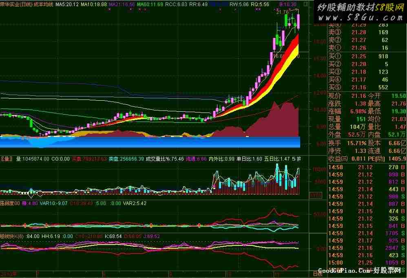407x278 pixels.
Task: Click the 最低 19.30 low value
Action: tap(387, 112)
